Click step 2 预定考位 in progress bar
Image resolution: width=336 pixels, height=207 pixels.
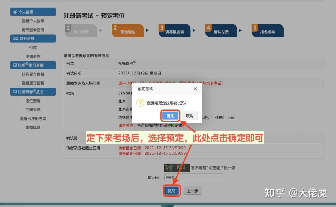(128, 31)
